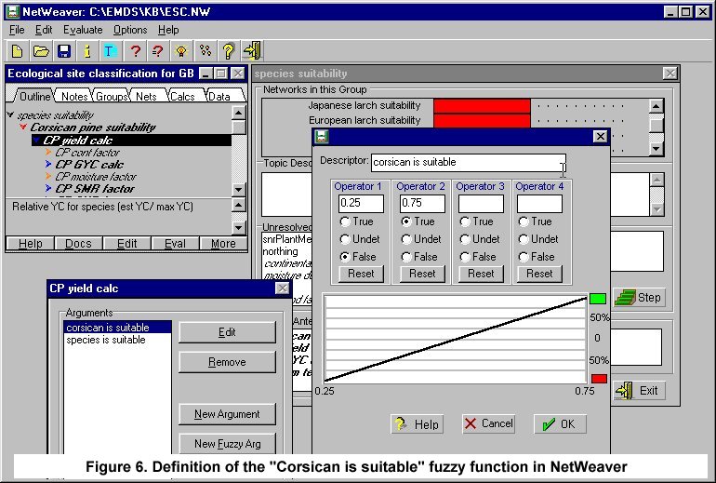Expand the CP cont factor node arrow

coord(48,152)
